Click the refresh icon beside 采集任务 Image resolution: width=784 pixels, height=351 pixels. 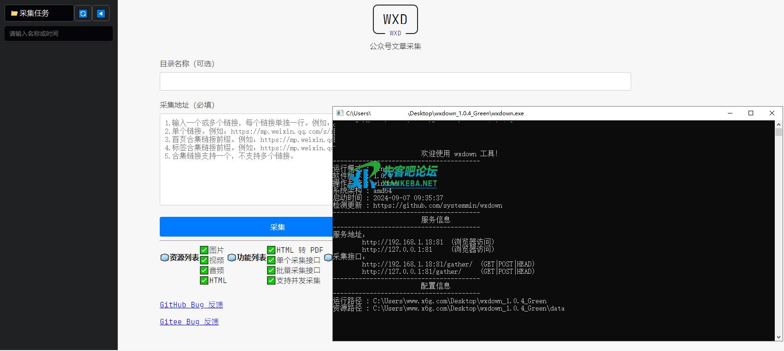(83, 13)
